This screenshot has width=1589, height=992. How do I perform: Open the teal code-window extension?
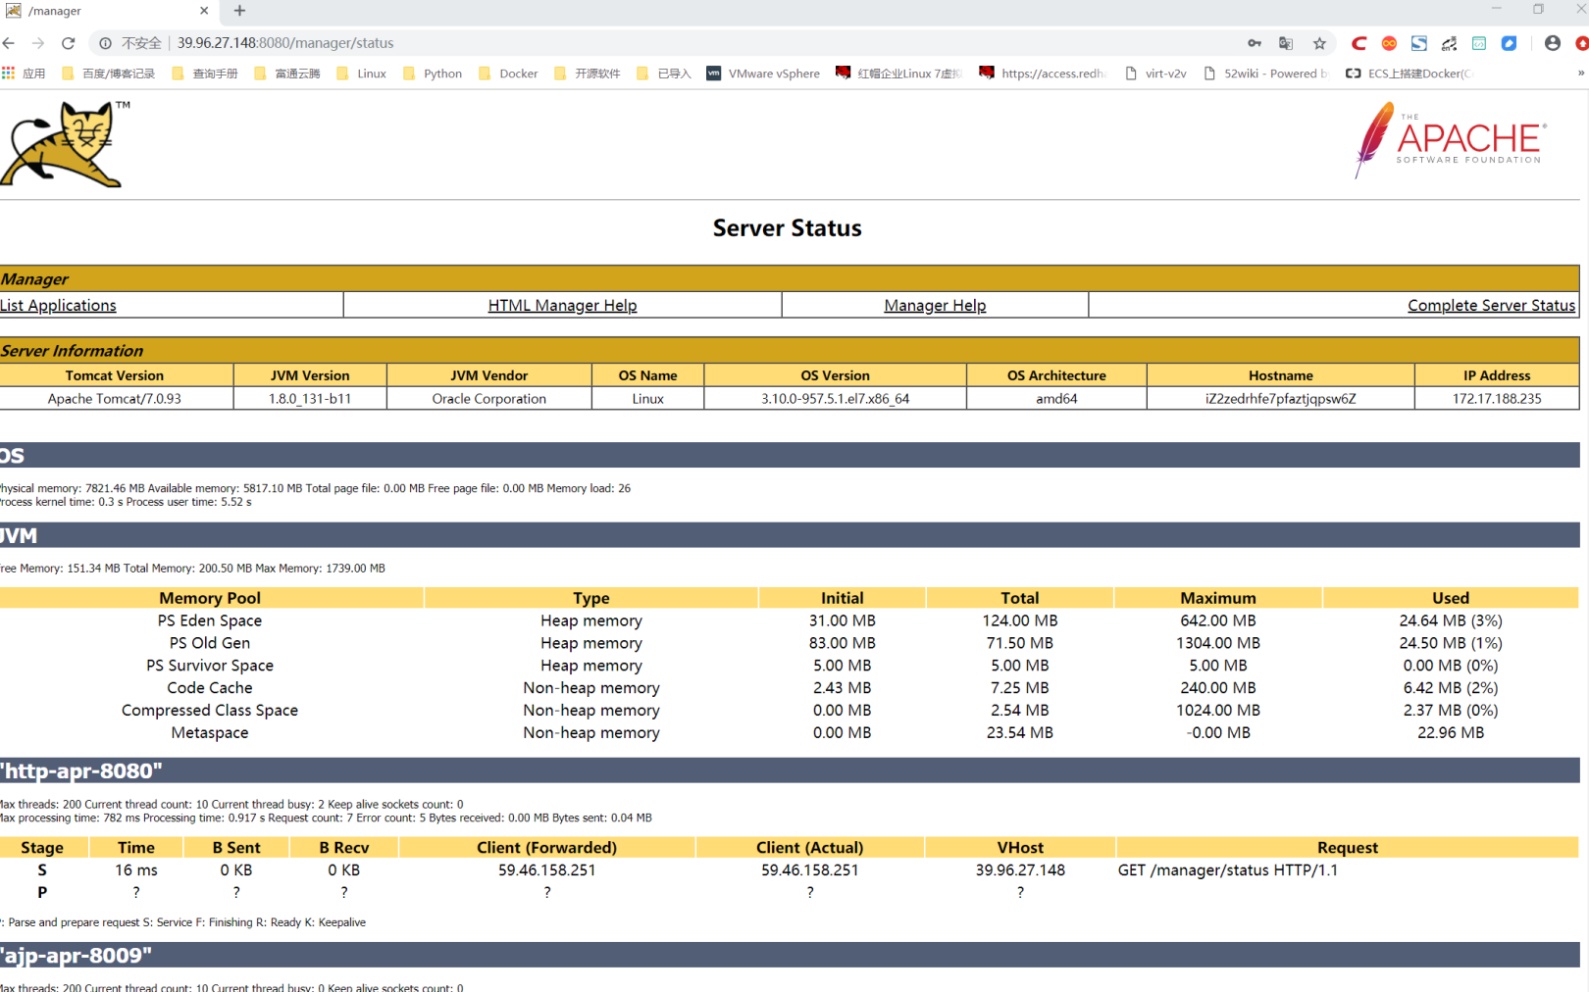point(1479,43)
